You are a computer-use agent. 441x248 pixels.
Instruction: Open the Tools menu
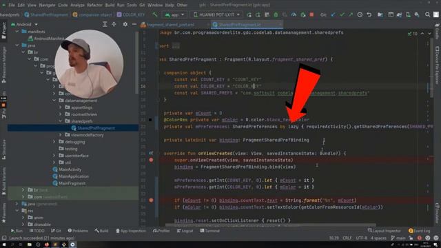[132, 5]
